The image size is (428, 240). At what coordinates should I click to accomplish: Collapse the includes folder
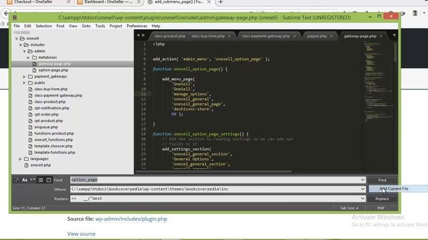coord(21,45)
